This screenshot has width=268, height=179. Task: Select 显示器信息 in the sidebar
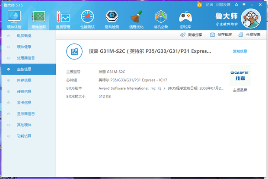coord(29,114)
